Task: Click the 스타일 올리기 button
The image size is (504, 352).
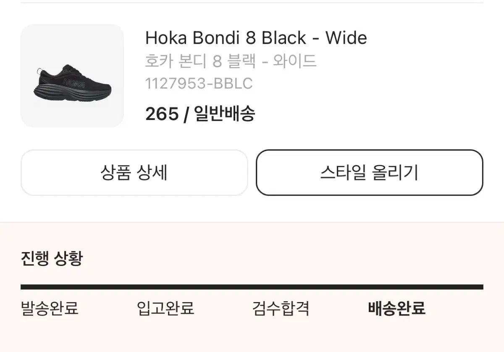Action: pos(370,172)
